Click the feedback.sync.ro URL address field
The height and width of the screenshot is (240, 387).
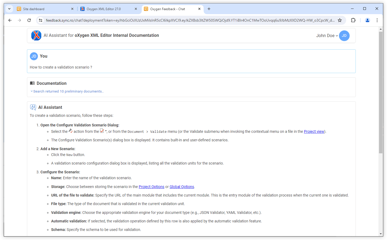[190, 20]
